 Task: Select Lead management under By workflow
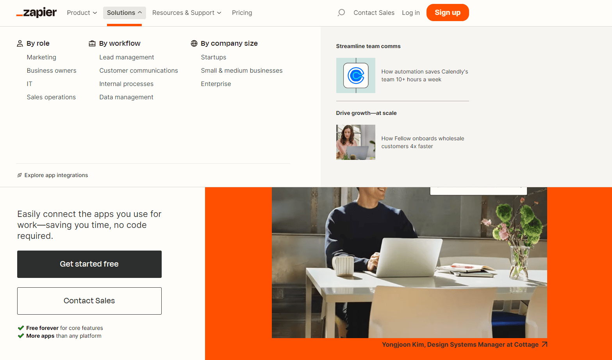(x=127, y=57)
